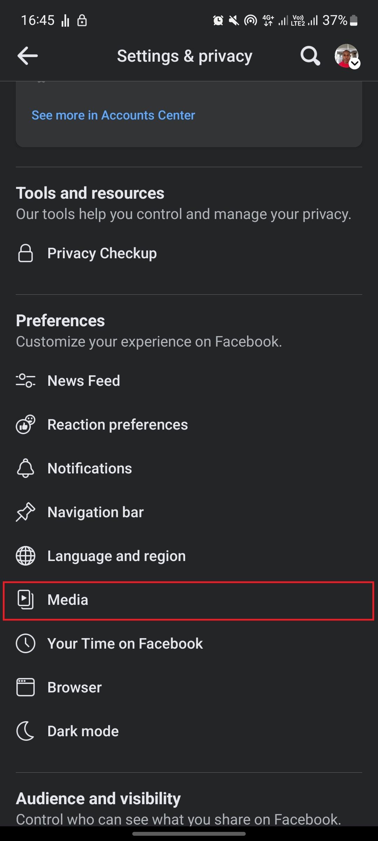
Task: Tap the Browser window icon
Action: click(26, 688)
